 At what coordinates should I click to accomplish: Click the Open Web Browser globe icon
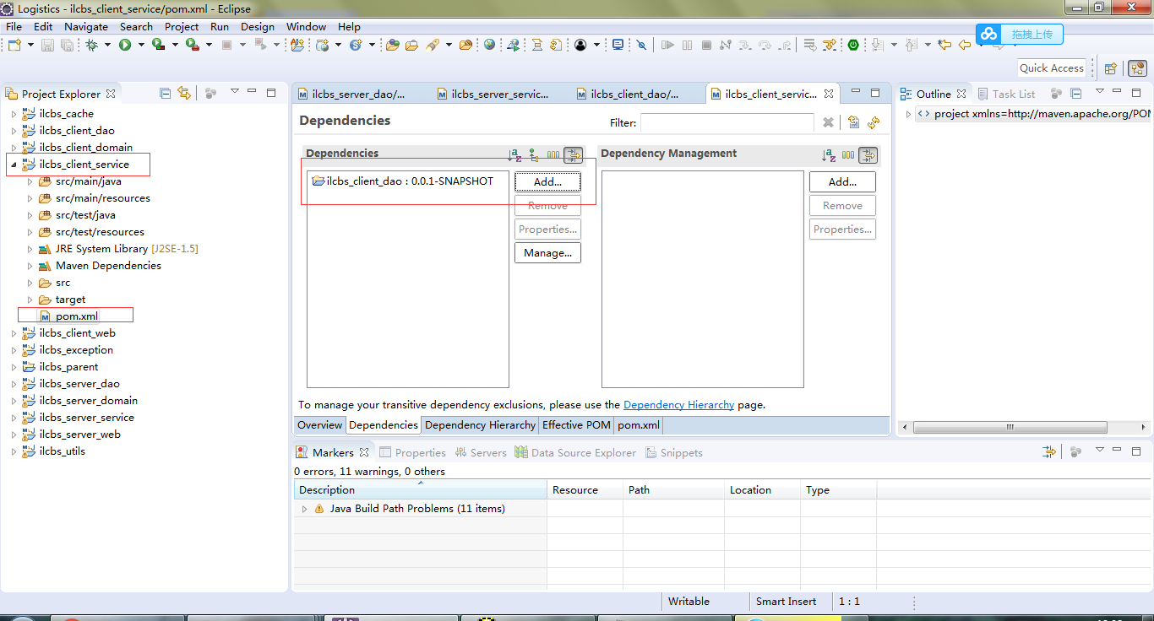pos(490,45)
